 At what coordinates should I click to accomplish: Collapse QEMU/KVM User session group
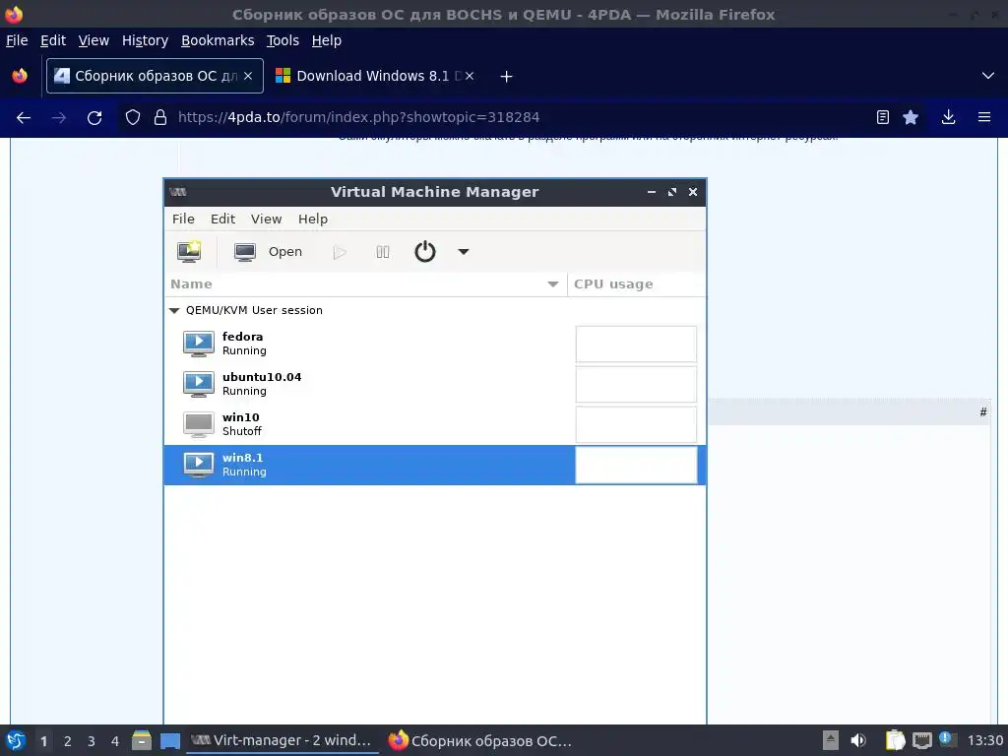pos(173,310)
